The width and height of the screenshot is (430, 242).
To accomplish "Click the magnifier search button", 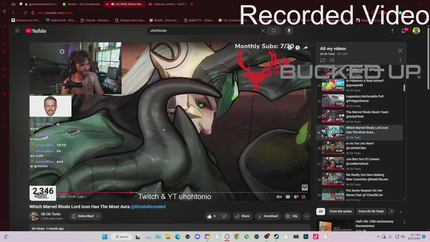I will point(274,31).
